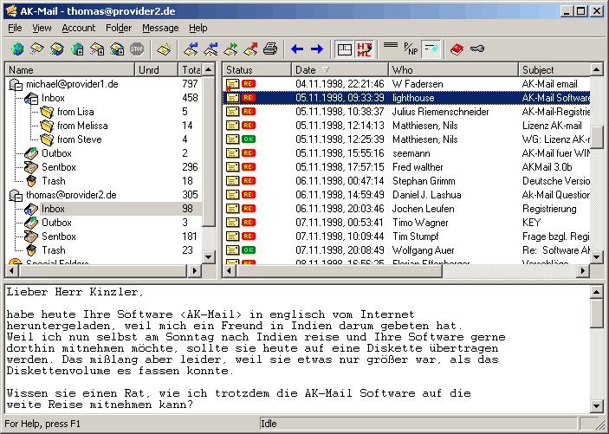This screenshot has width=609, height=434.
Task: Select the message from Stephan Grimm
Action: click(x=406, y=181)
